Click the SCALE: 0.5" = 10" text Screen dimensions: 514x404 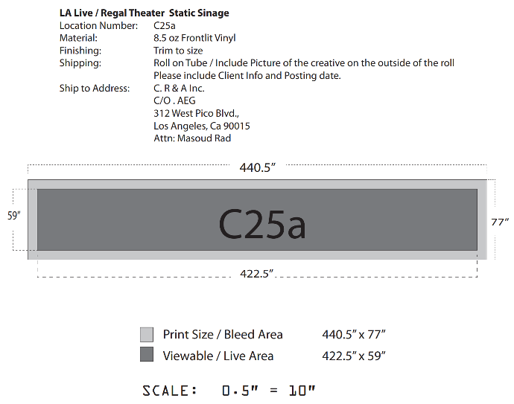click(x=229, y=391)
